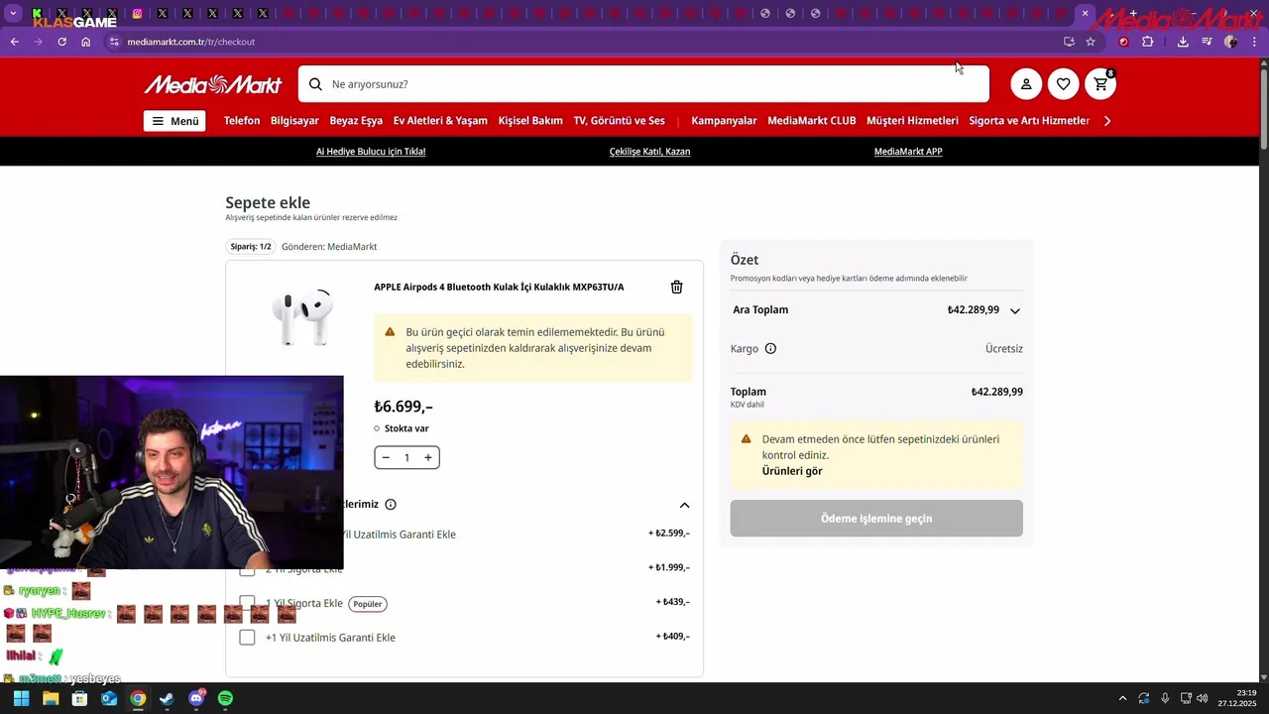Open Discord from taskbar
The width and height of the screenshot is (1269, 714).
(x=196, y=698)
